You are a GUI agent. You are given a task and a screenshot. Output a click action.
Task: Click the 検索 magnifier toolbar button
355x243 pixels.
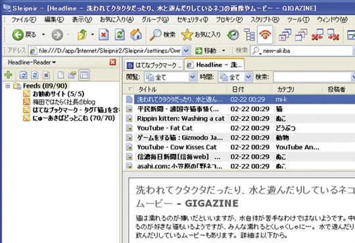pos(162,35)
